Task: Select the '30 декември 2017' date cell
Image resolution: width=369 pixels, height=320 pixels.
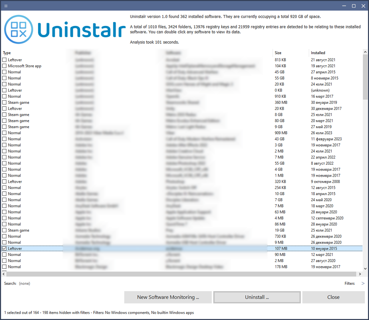Action: 326,109
